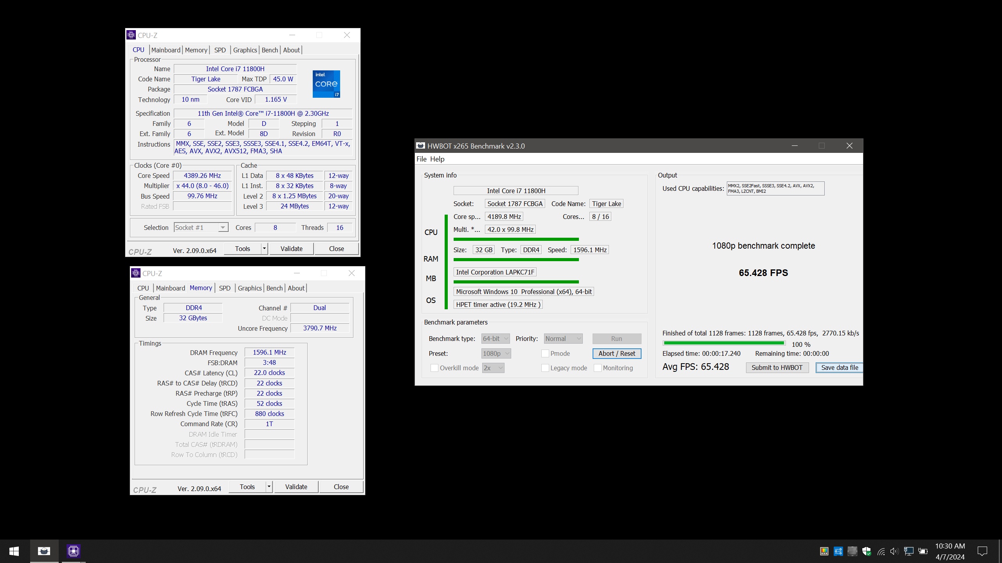Click the green CPU rating bar in HWBOT
The width and height of the screenshot is (1002, 563).
coord(516,239)
